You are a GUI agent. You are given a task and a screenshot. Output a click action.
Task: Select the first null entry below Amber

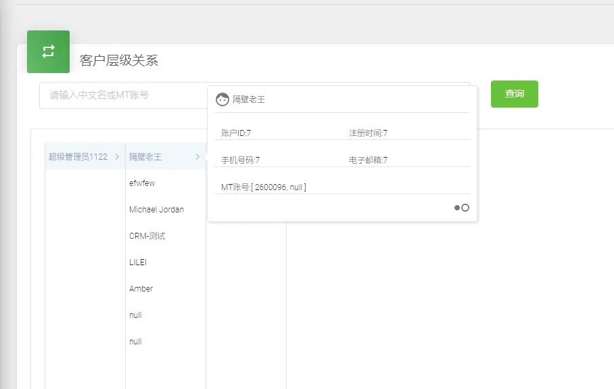(x=135, y=315)
